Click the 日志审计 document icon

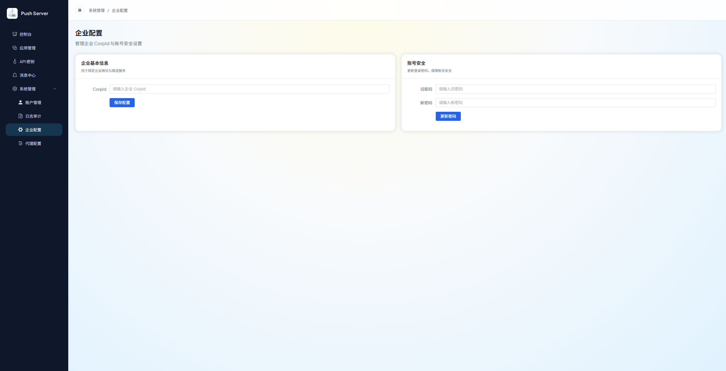tap(20, 116)
